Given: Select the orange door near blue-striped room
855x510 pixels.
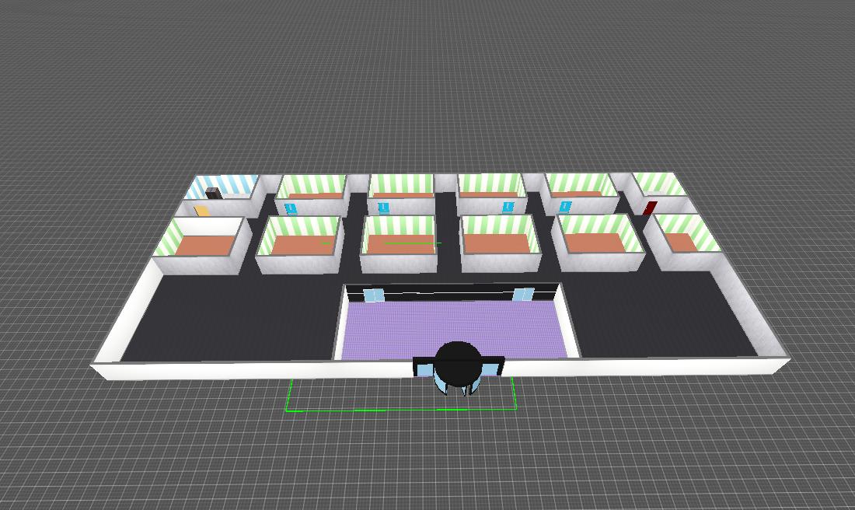Looking at the screenshot, I should [x=202, y=211].
